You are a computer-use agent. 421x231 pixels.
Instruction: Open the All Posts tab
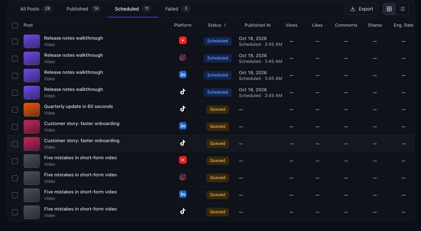pyautogui.click(x=36, y=9)
